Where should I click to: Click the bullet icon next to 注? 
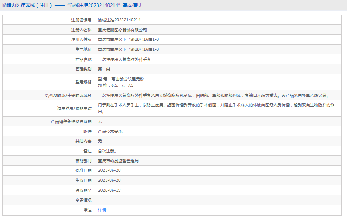pos(85,210)
